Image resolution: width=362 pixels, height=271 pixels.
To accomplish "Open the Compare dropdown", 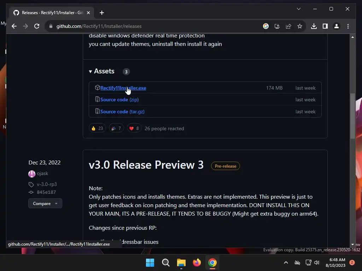I will pyautogui.click(x=45, y=204).
